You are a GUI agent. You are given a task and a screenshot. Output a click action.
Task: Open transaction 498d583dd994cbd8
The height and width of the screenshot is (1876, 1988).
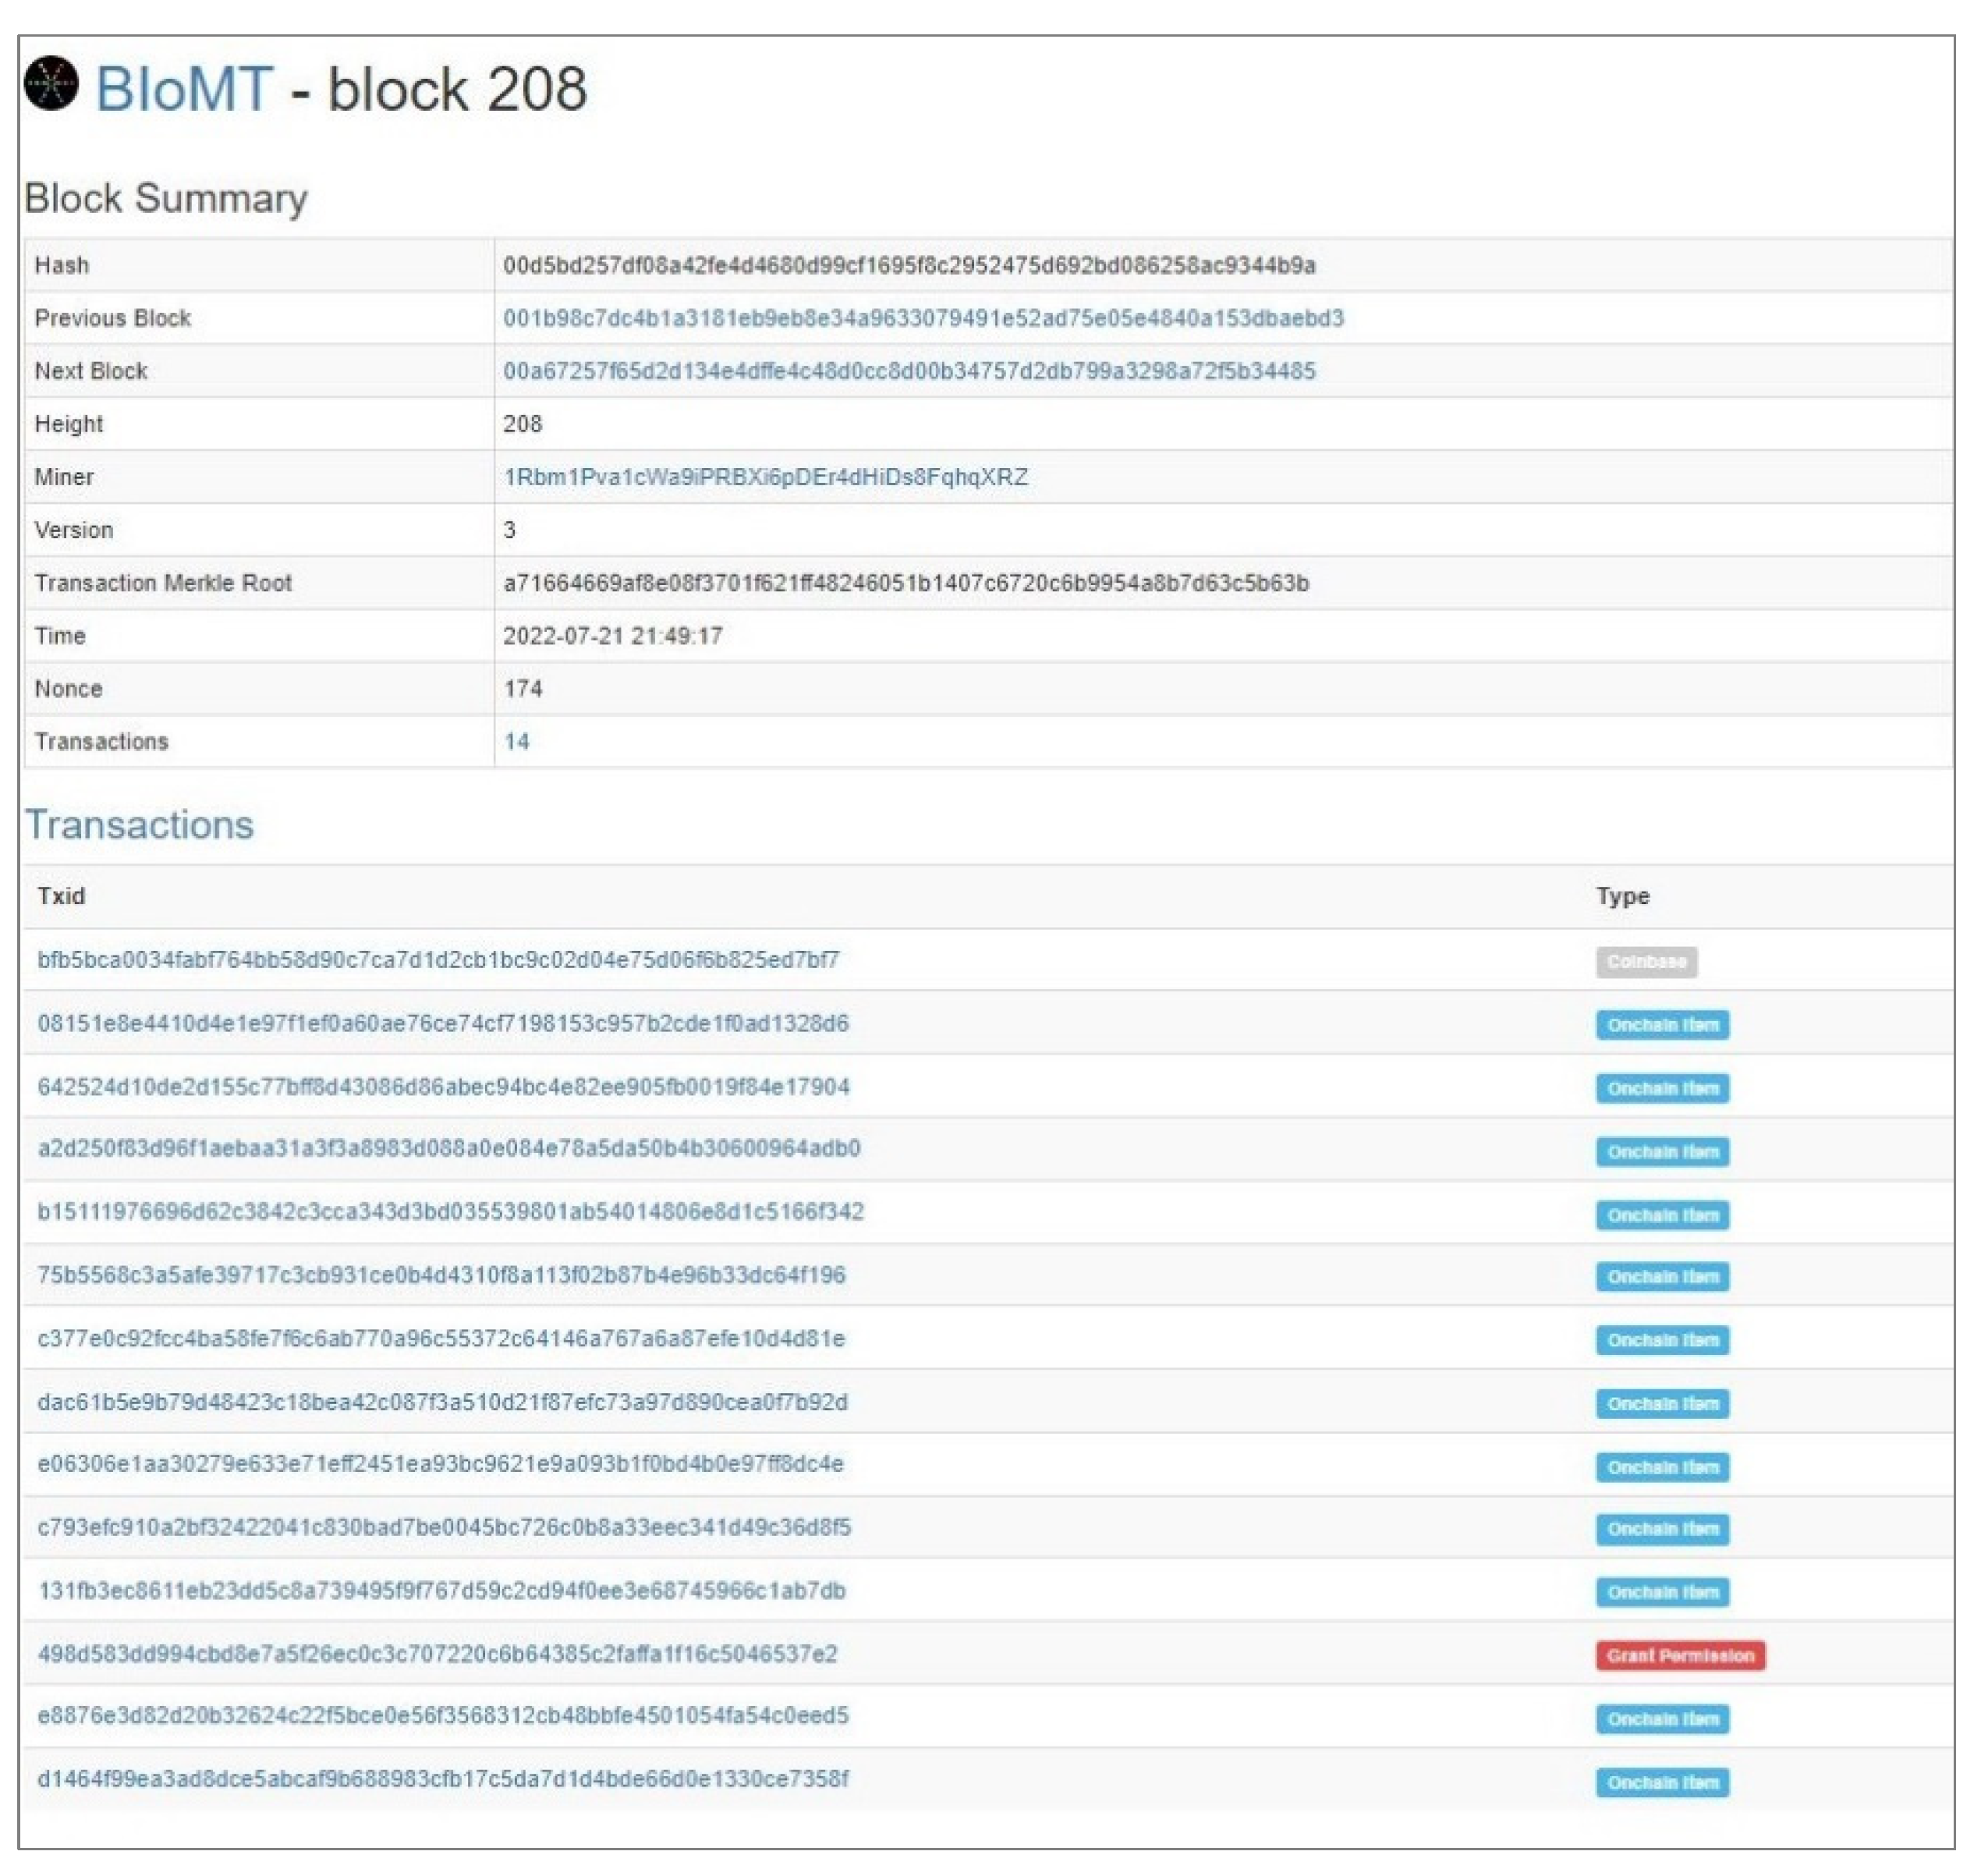[437, 1654]
